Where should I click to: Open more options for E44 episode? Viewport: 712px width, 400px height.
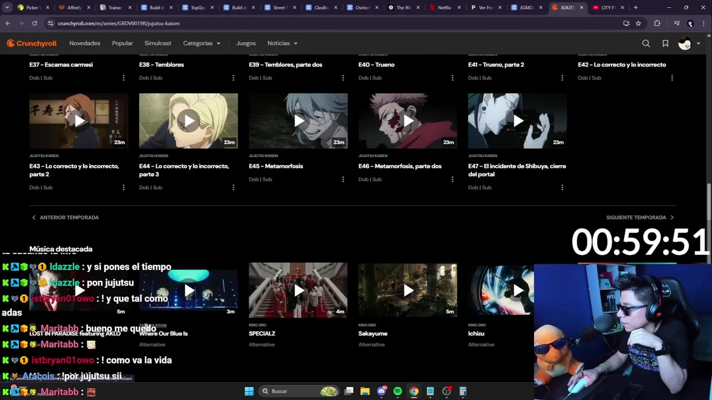[233, 187]
